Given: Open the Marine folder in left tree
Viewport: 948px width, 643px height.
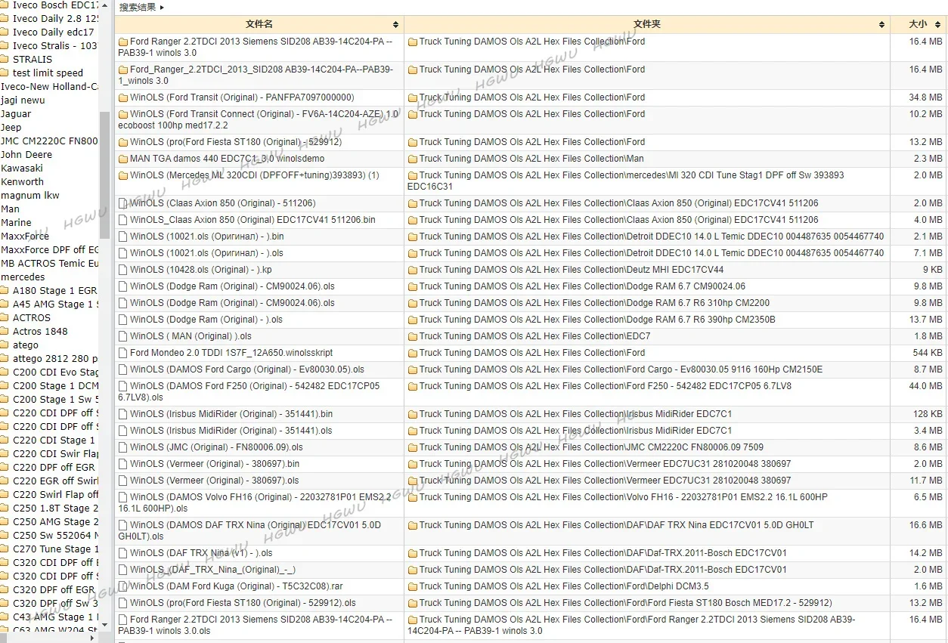Looking at the screenshot, I should coord(16,222).
